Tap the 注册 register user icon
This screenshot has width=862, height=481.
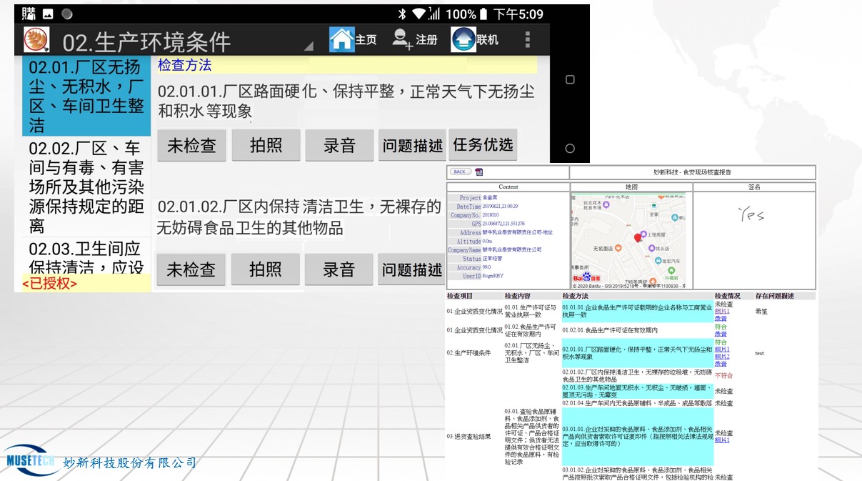[403, 39]
